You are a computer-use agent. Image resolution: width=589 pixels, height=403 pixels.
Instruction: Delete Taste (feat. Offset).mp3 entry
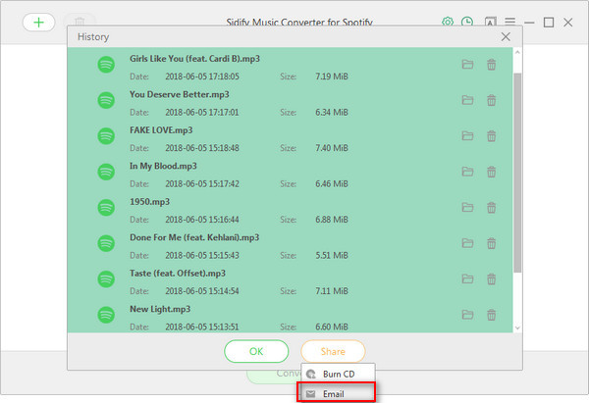491,279
